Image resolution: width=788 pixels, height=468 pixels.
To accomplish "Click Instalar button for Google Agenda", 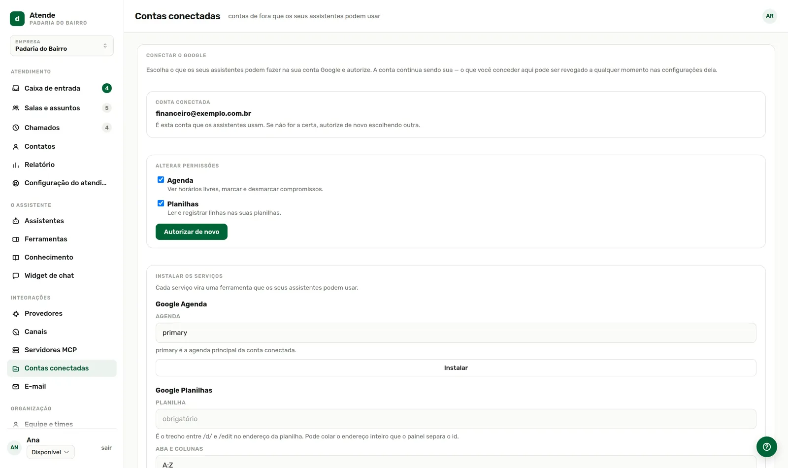I will 456,368.
